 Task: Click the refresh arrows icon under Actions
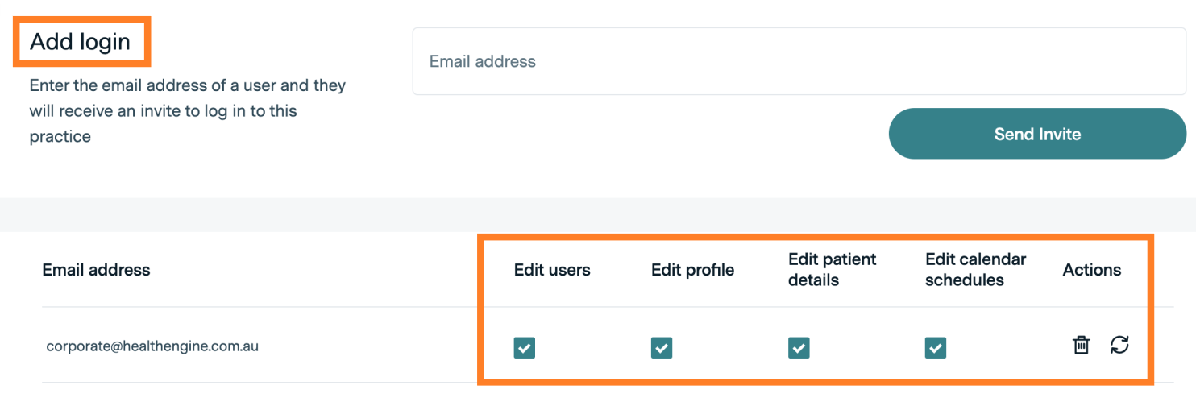tap(1119, 345)
